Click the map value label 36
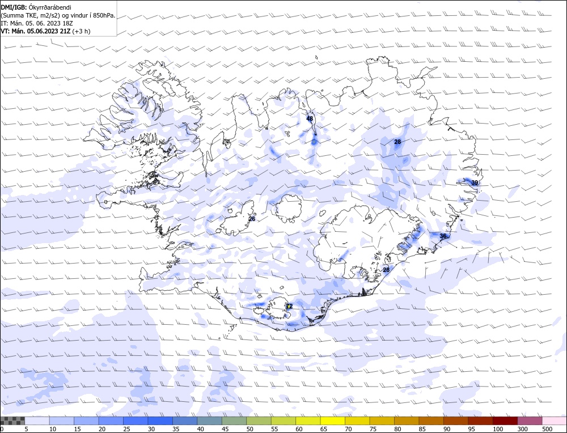This screenshot has width=567, height=433. [443, 236]
